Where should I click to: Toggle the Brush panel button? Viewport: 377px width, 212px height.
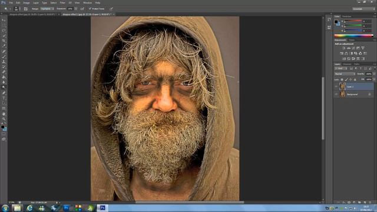click(26, 9)
